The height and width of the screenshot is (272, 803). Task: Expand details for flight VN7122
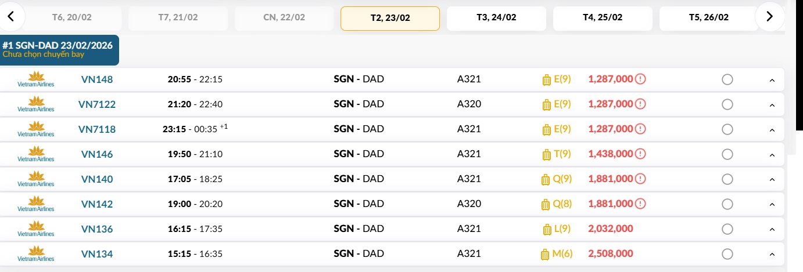[772, 105]
